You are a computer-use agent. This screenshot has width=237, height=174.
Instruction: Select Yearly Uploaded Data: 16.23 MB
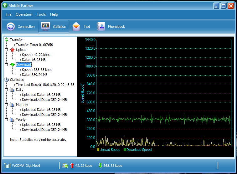(x=41, y=125)
